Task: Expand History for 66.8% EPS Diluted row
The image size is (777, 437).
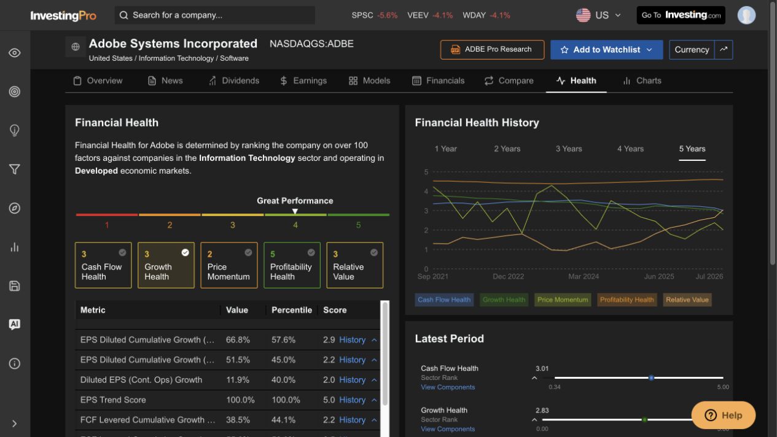Action: tap(357, 339)
